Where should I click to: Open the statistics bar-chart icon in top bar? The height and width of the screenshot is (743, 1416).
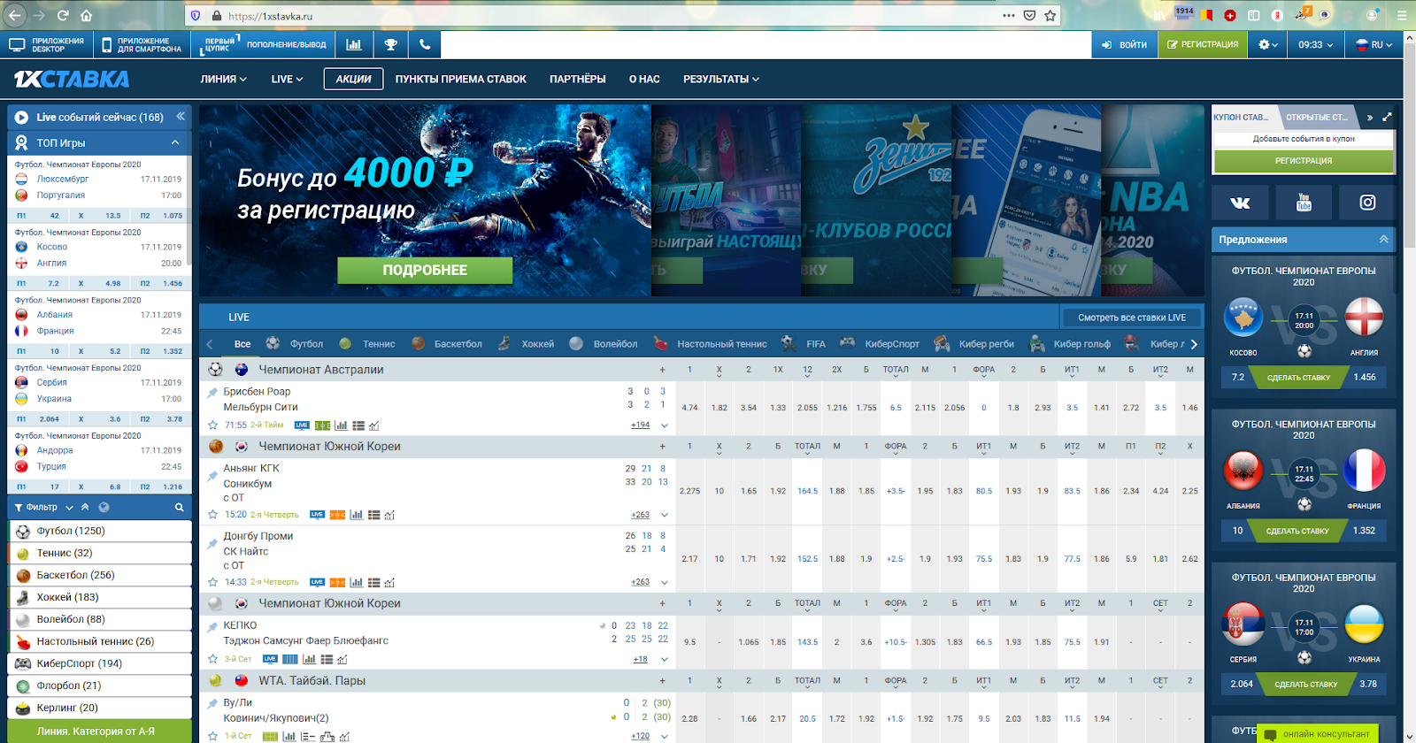[353, 44]
